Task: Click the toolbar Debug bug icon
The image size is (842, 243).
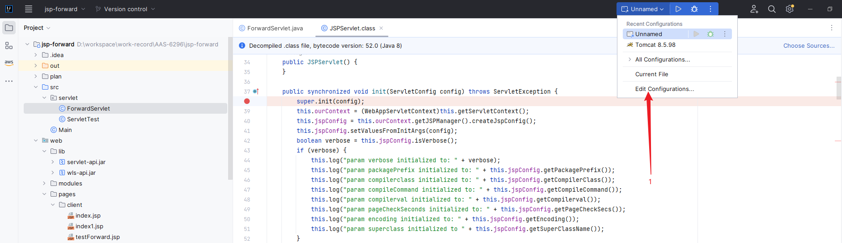Action: coord(694,9)
